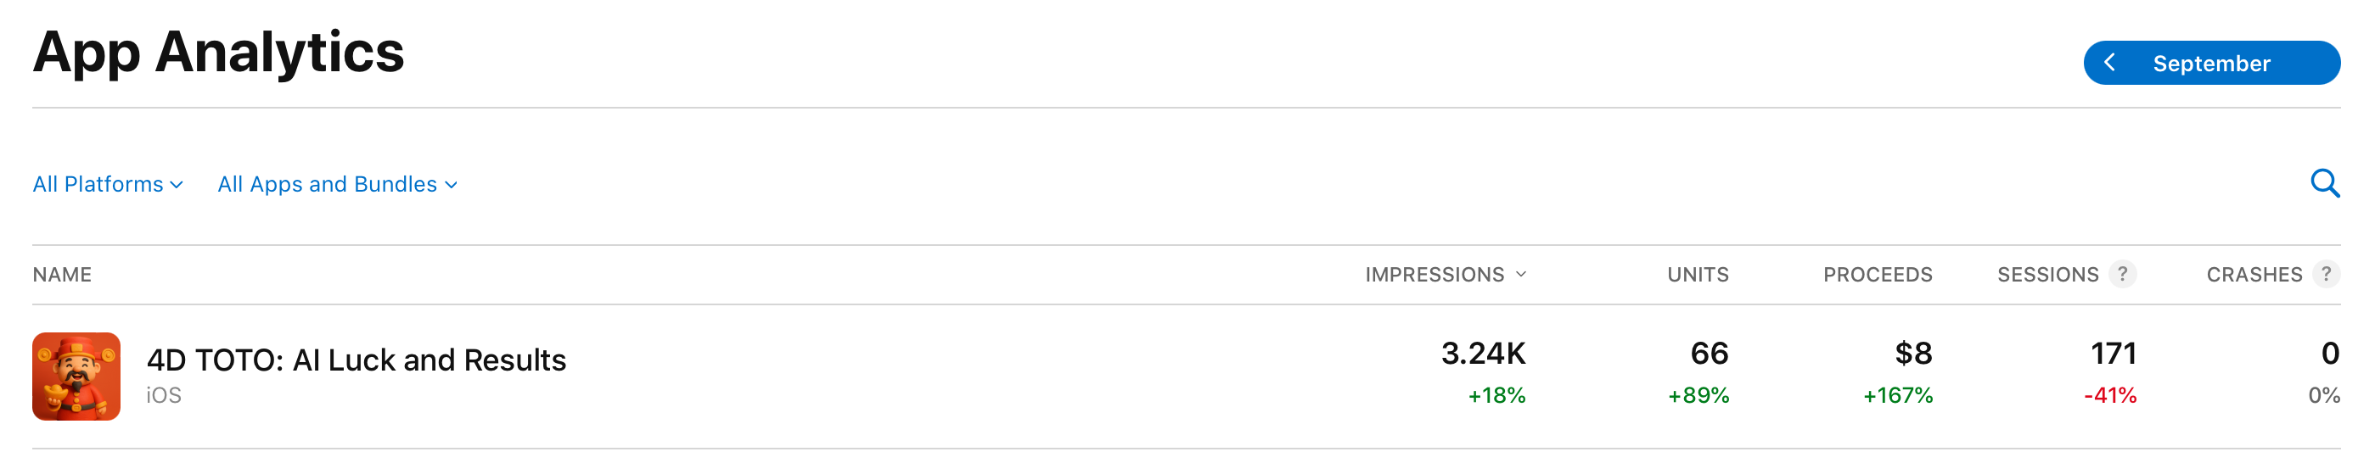Click the Crashes column header
The height and width of the screenshot is (463, 2375).
[2254, 274]
